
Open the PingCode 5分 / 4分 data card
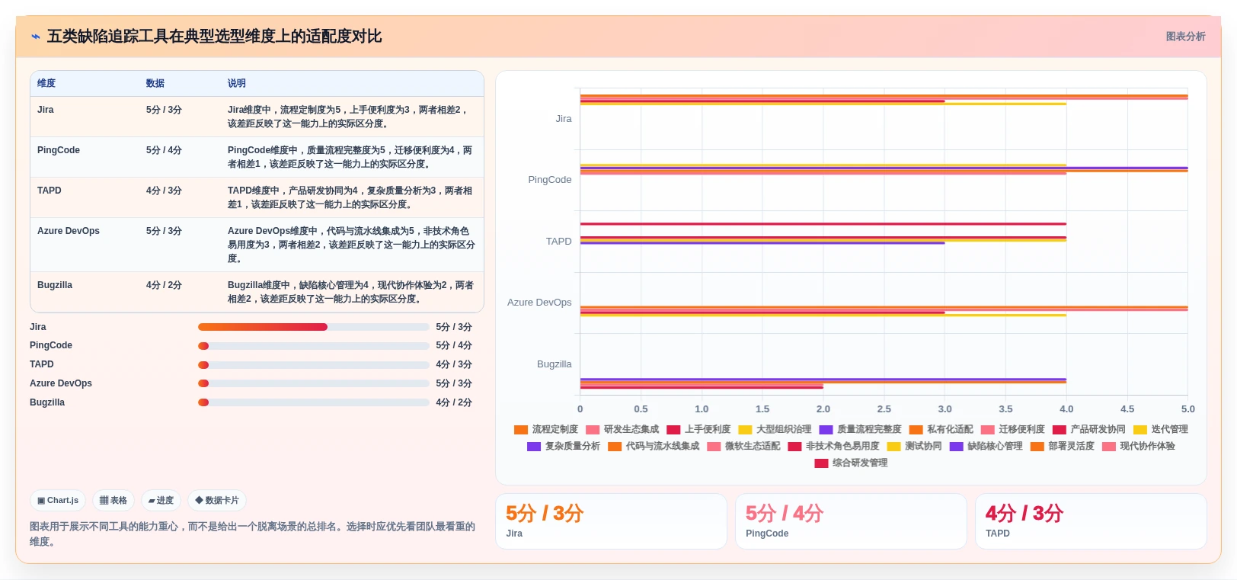(x=851, y=521)
